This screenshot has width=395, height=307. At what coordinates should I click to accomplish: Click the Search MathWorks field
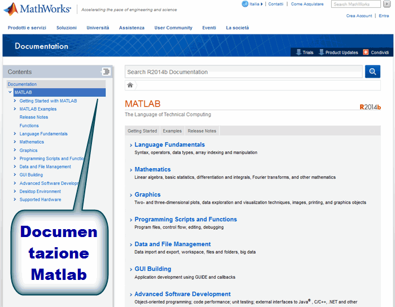(355, 4)
